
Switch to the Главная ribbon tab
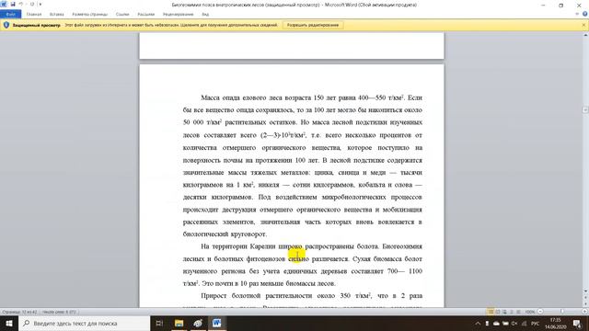34,15
